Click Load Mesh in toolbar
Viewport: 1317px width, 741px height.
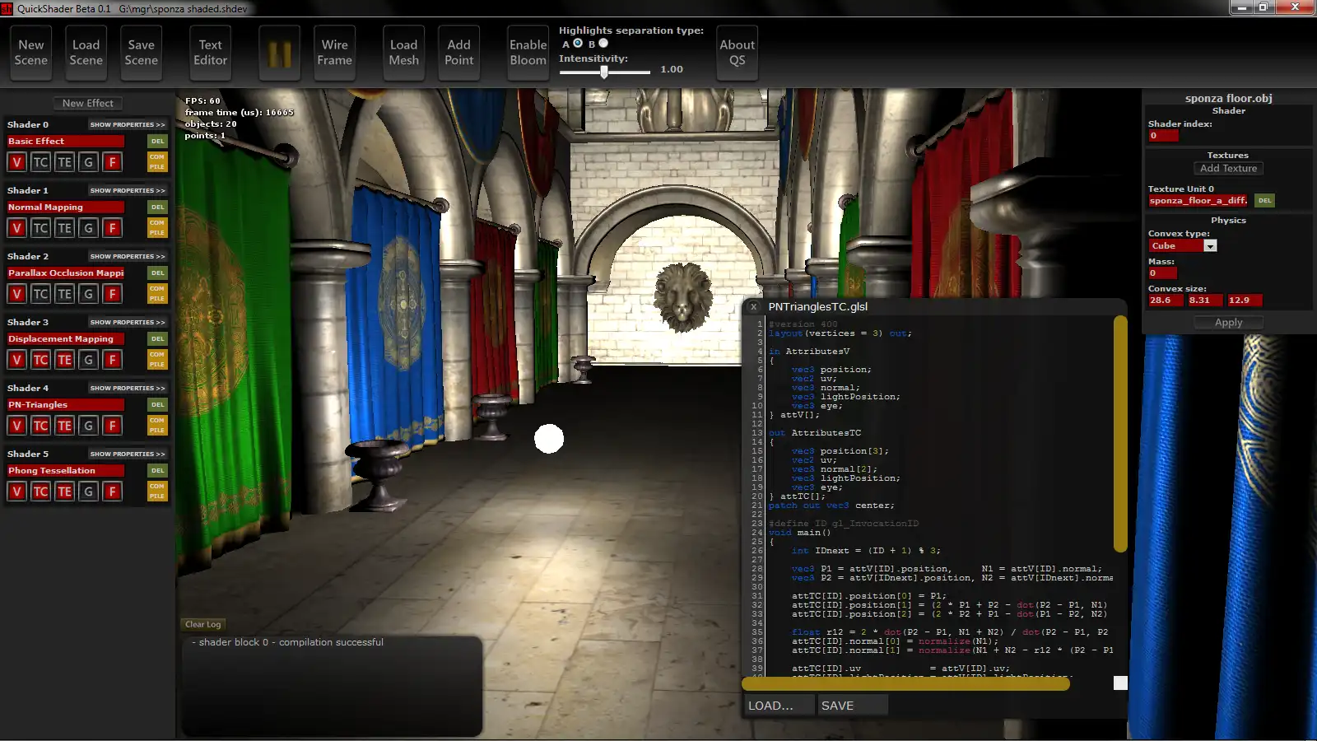tap(404, 53)
